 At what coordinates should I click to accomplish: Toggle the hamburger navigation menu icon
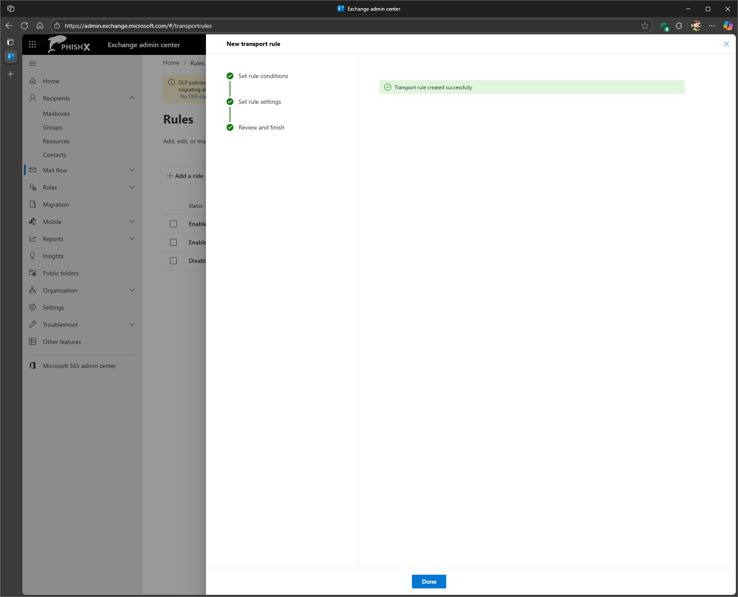(x=33, y=63)
